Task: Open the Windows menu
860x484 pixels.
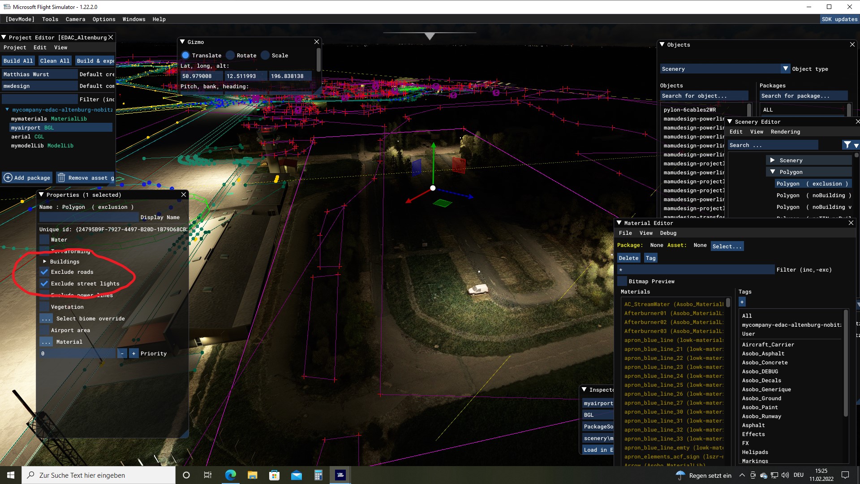Action: tap(134, 19)
